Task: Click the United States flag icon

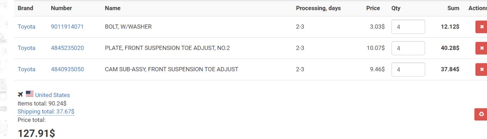Action: 30,94
